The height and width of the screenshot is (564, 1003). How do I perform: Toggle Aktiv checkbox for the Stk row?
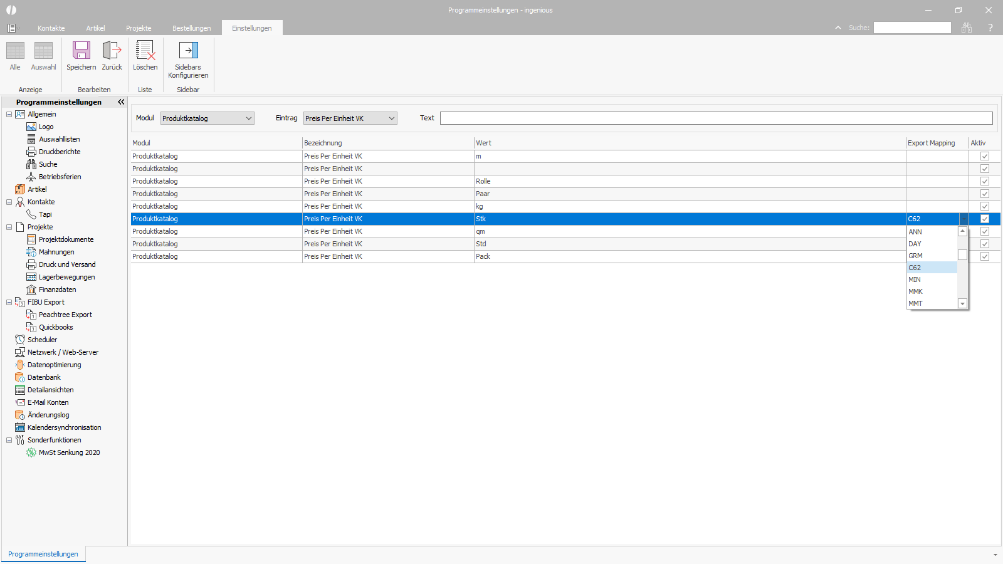[x=984, y=219]
